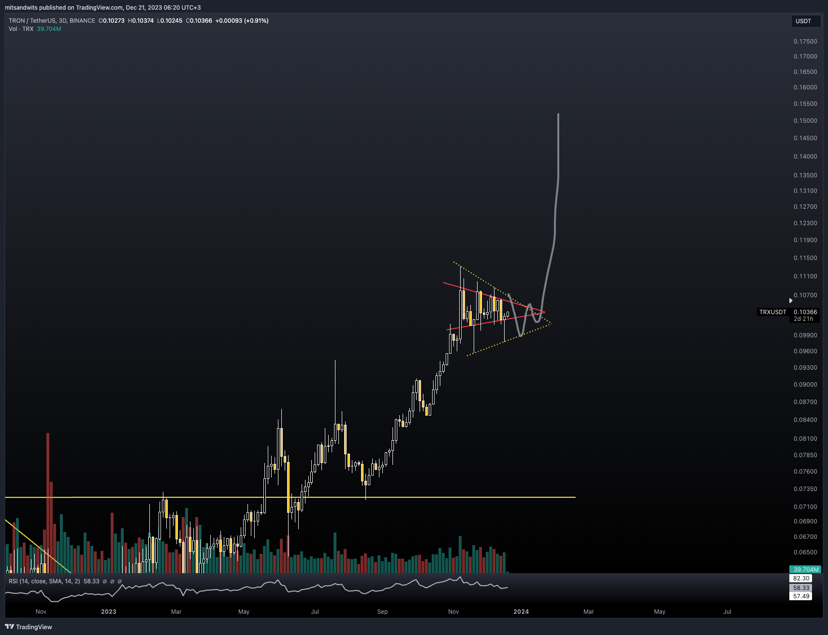Click the RSI axis tag 82.30
The image size is (828, 635).
801,578
